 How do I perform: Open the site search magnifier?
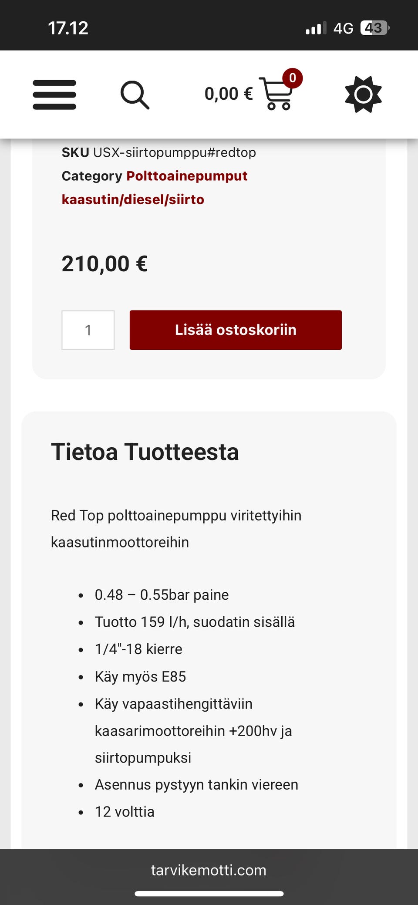pos(135,95)
